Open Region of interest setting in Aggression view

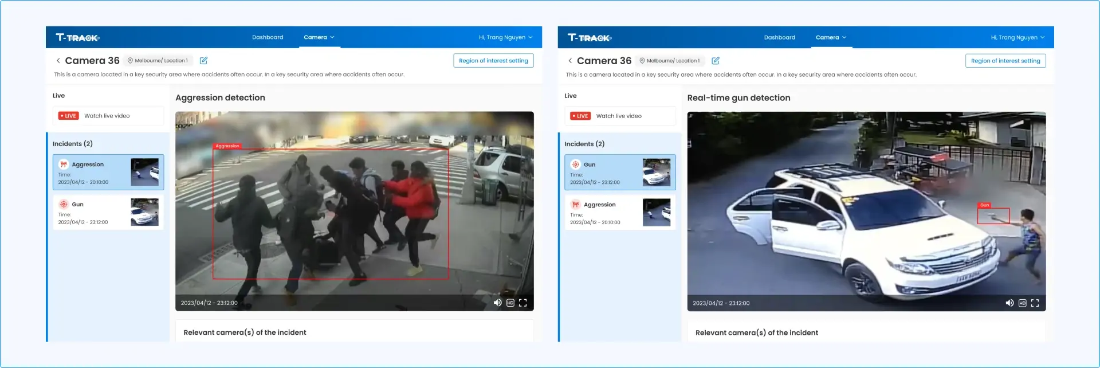[493, 61]
